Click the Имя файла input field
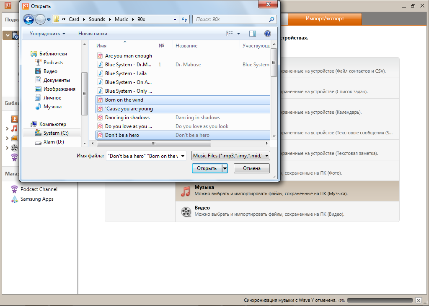This screenshot has height=306, width=429. pos(143,156)
